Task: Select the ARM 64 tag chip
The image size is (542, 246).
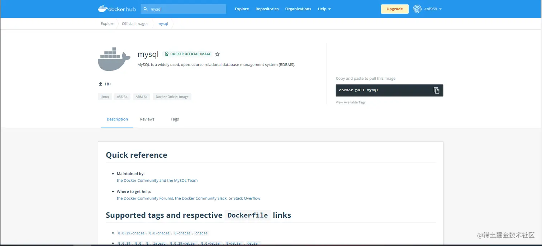Action: (x=142, y=97)
